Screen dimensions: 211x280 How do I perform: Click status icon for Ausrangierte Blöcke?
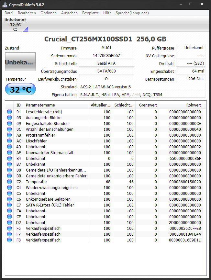pos(9,118)
